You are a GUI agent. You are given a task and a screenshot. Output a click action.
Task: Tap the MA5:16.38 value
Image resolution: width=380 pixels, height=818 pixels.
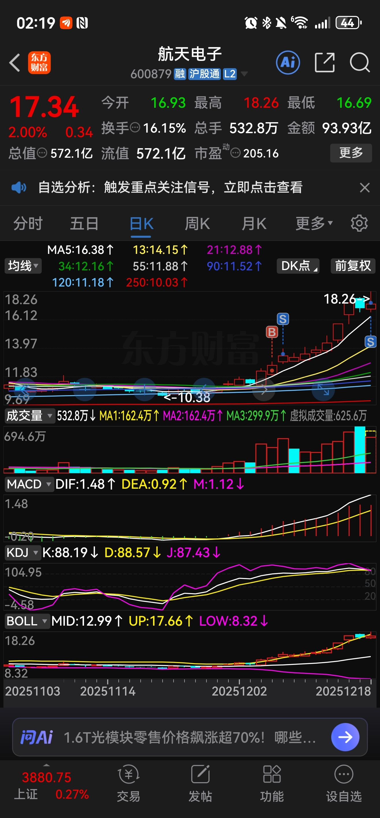pos(80,250)
